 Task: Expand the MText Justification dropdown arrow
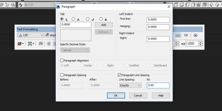pos(33,44)
